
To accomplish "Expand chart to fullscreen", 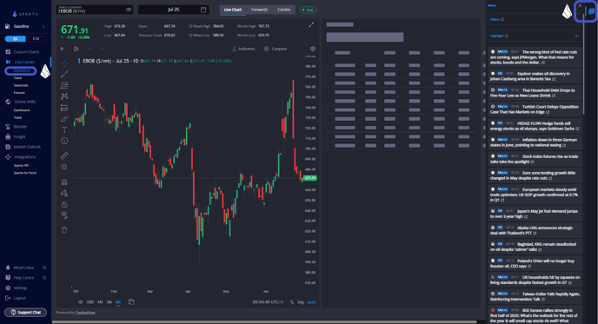I will [311, 25].
